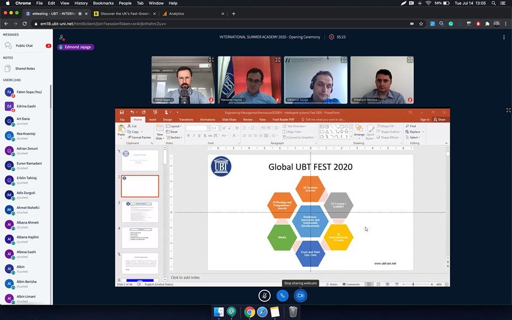Viewport: 512px width, 320px height.
Task: Open Window menu in menu bar
Action: [156, 3]
